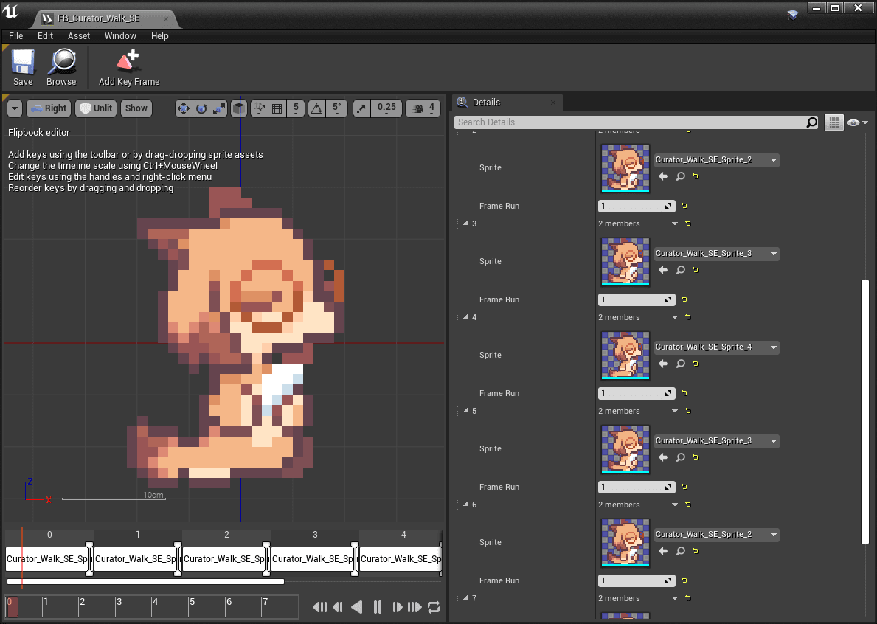Open the Asset menu

point(79,36)
